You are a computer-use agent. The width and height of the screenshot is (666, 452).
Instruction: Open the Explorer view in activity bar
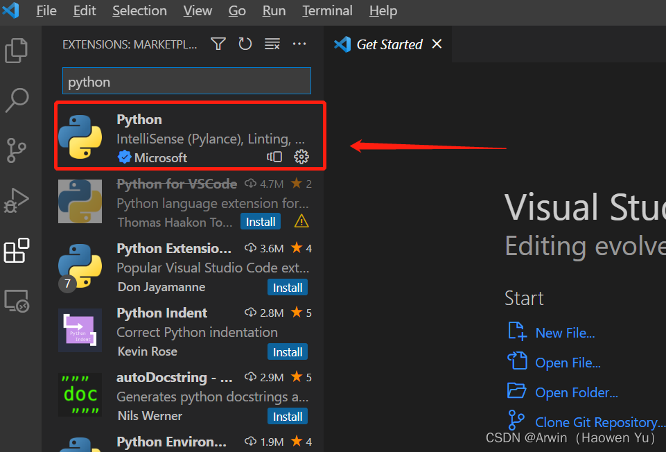16,51
